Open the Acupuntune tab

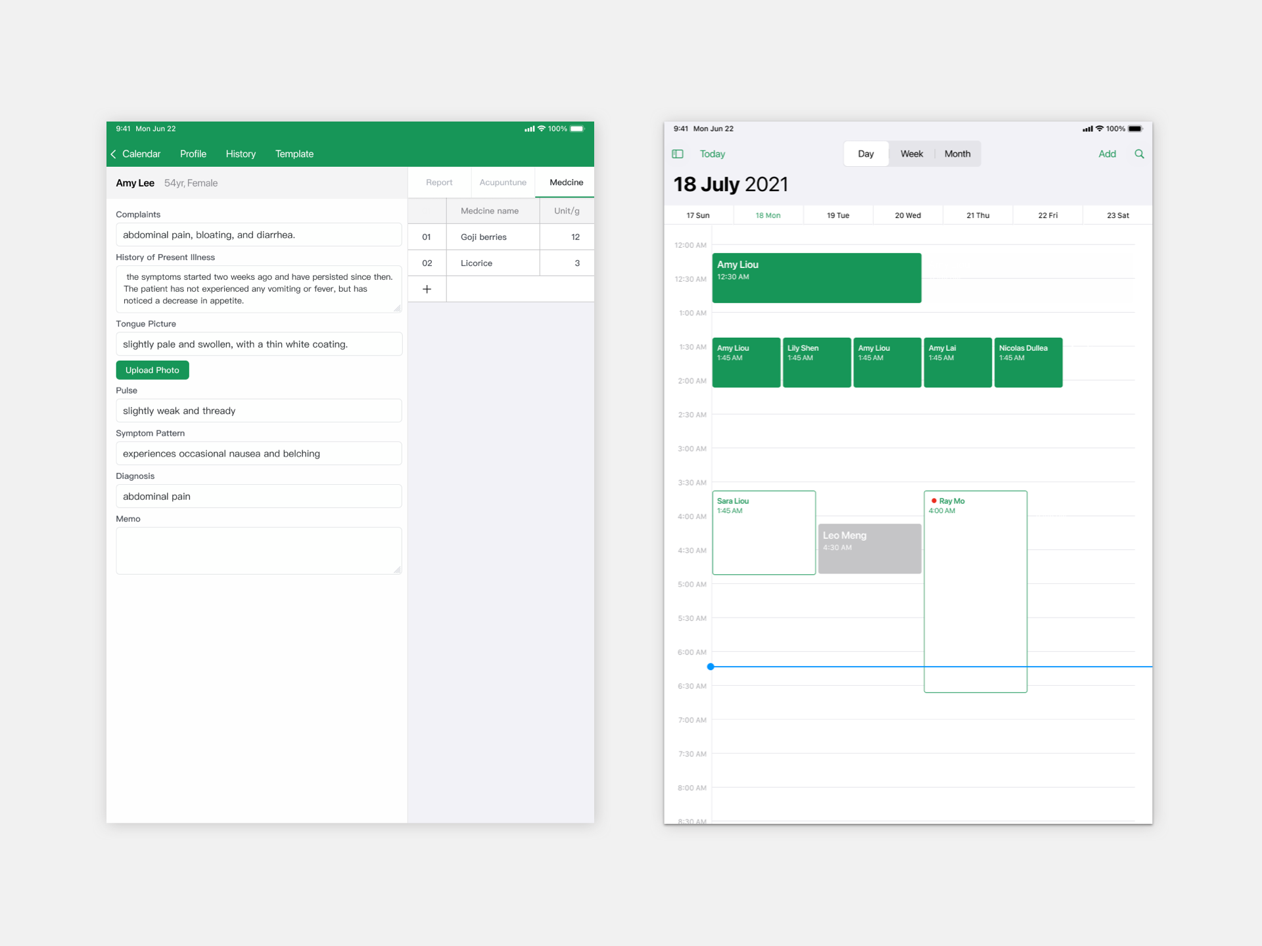coord(503,183)
